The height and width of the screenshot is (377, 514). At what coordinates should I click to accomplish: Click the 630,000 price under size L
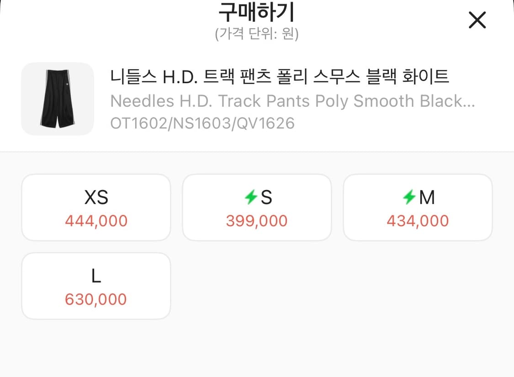point(95,299)
